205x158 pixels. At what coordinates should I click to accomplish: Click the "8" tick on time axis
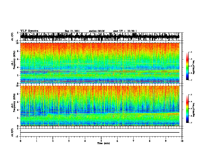coord(150,141)
